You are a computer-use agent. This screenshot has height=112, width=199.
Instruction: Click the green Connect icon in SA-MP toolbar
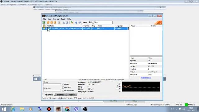[x=44, y=22]
